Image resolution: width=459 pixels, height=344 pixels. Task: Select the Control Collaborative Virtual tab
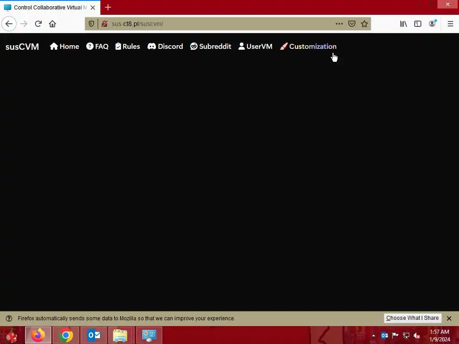[x=50, y=7]
